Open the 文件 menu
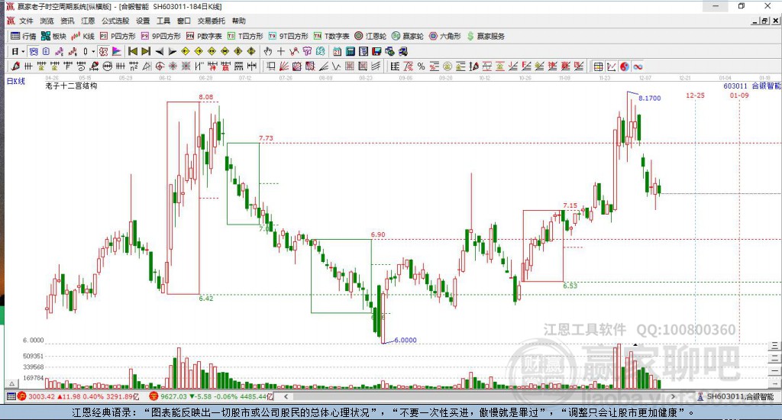Screen dimensions: 782x420 tap(27, 21)
